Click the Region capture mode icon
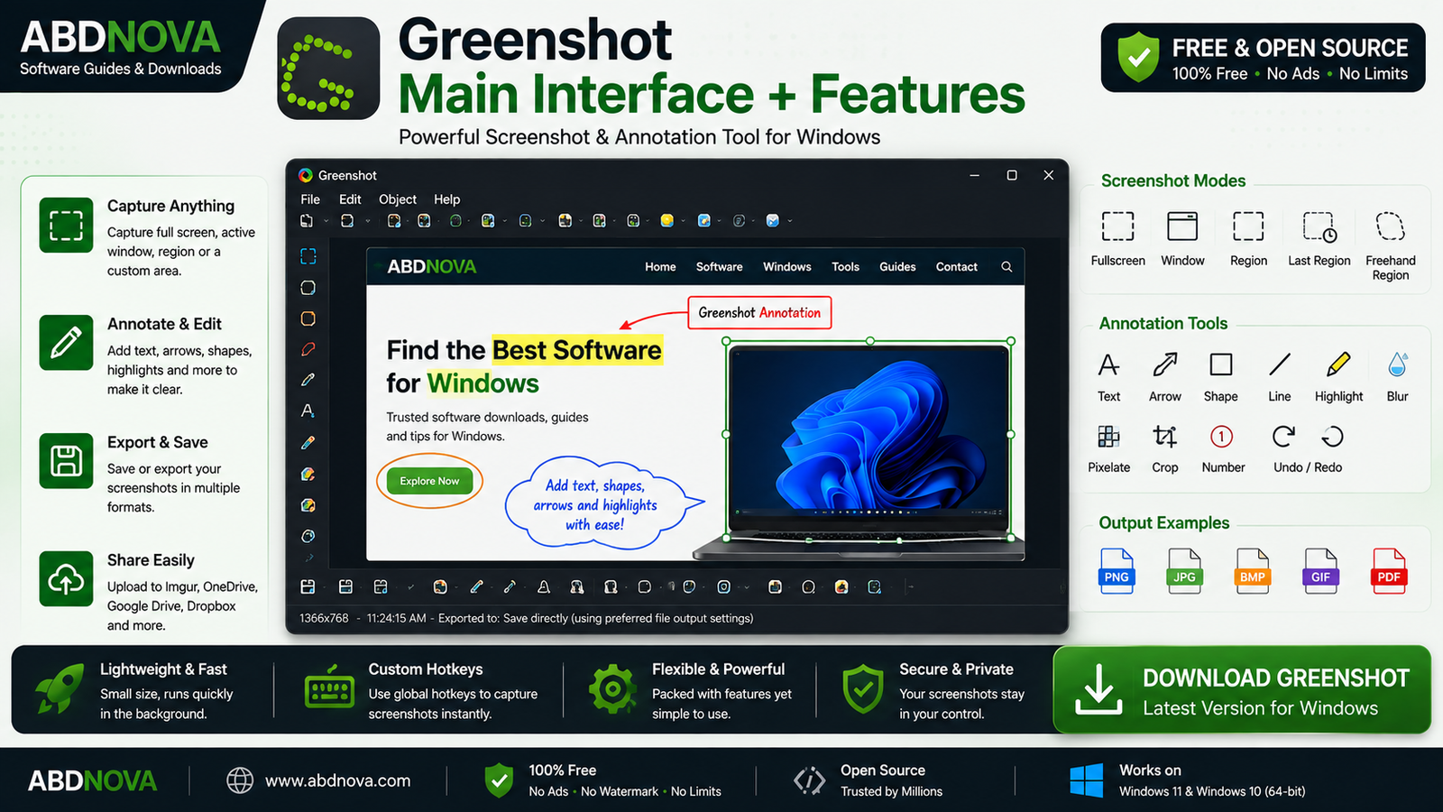 (x=1248, y=226)
